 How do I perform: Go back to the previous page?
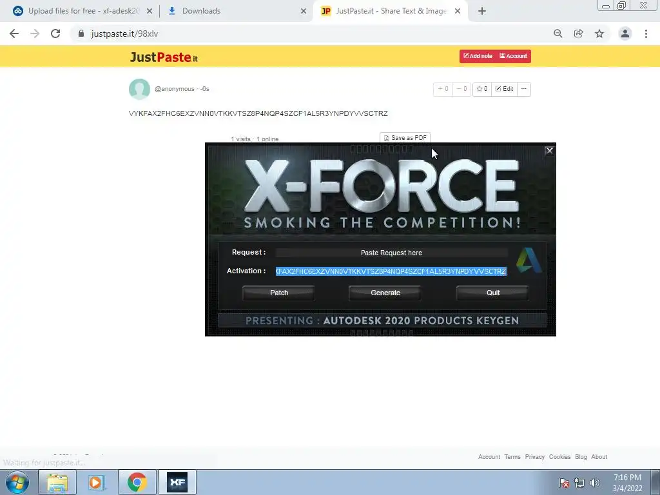click(14, 34)
